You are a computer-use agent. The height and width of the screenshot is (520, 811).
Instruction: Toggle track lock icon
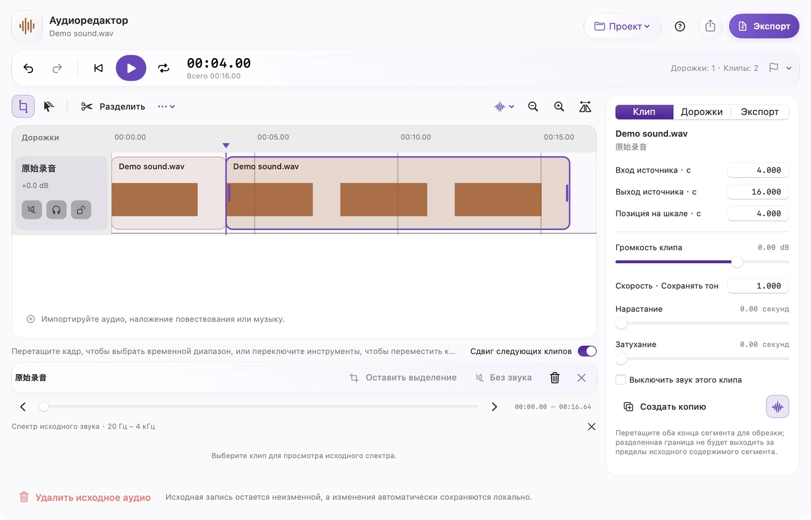point(81,210)
